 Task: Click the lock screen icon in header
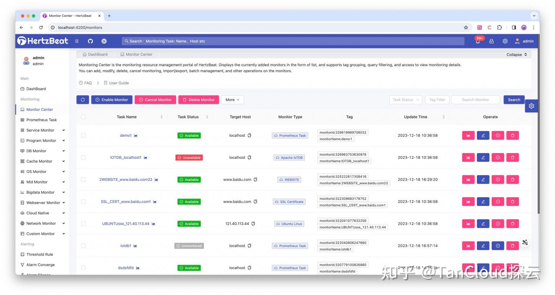[x=491, y=41]
